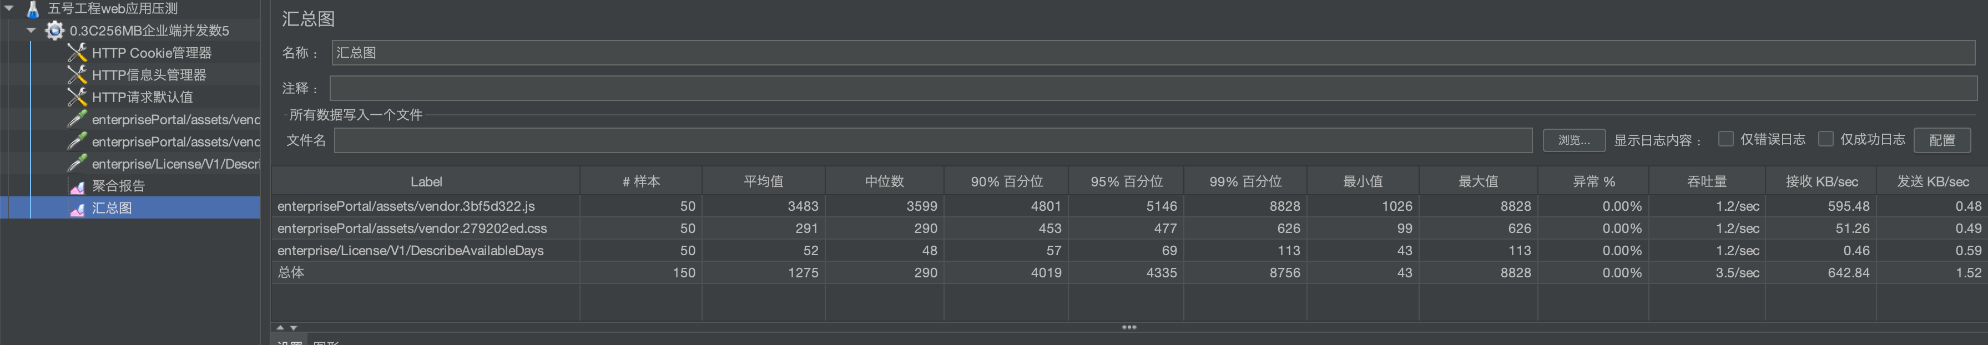Image resolution: width=1988 pixels, height=345 pixels.
Task: Click the upward scroll triangle below the results table
Action: point(280,327)
